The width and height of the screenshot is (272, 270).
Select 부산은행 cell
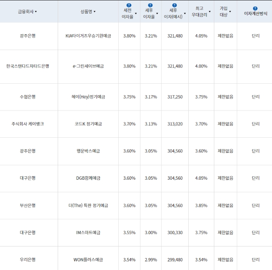(x=28, y=205)
